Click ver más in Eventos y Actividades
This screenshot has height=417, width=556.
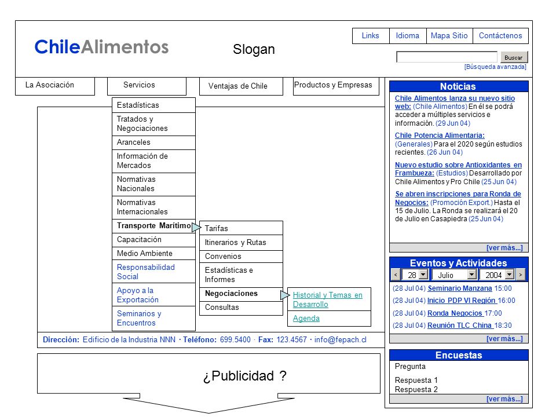[x=504, y=339]
